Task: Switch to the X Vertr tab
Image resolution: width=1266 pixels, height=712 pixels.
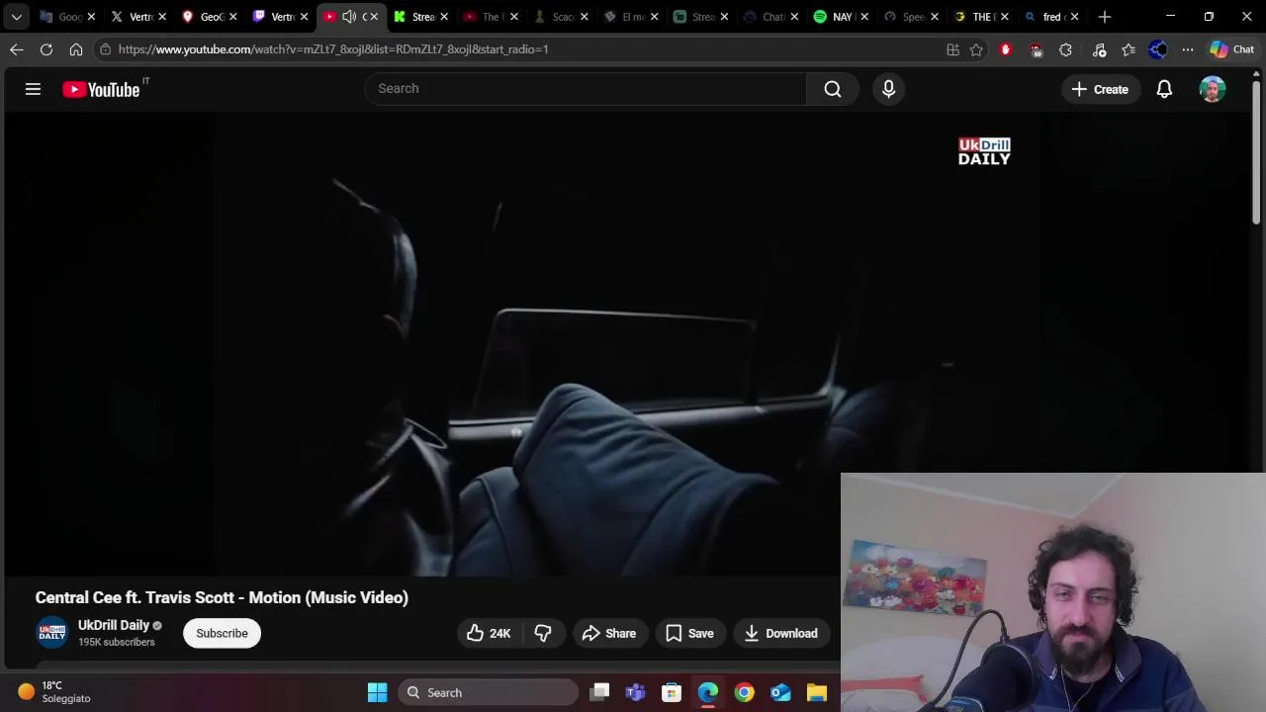Action: 135,17
